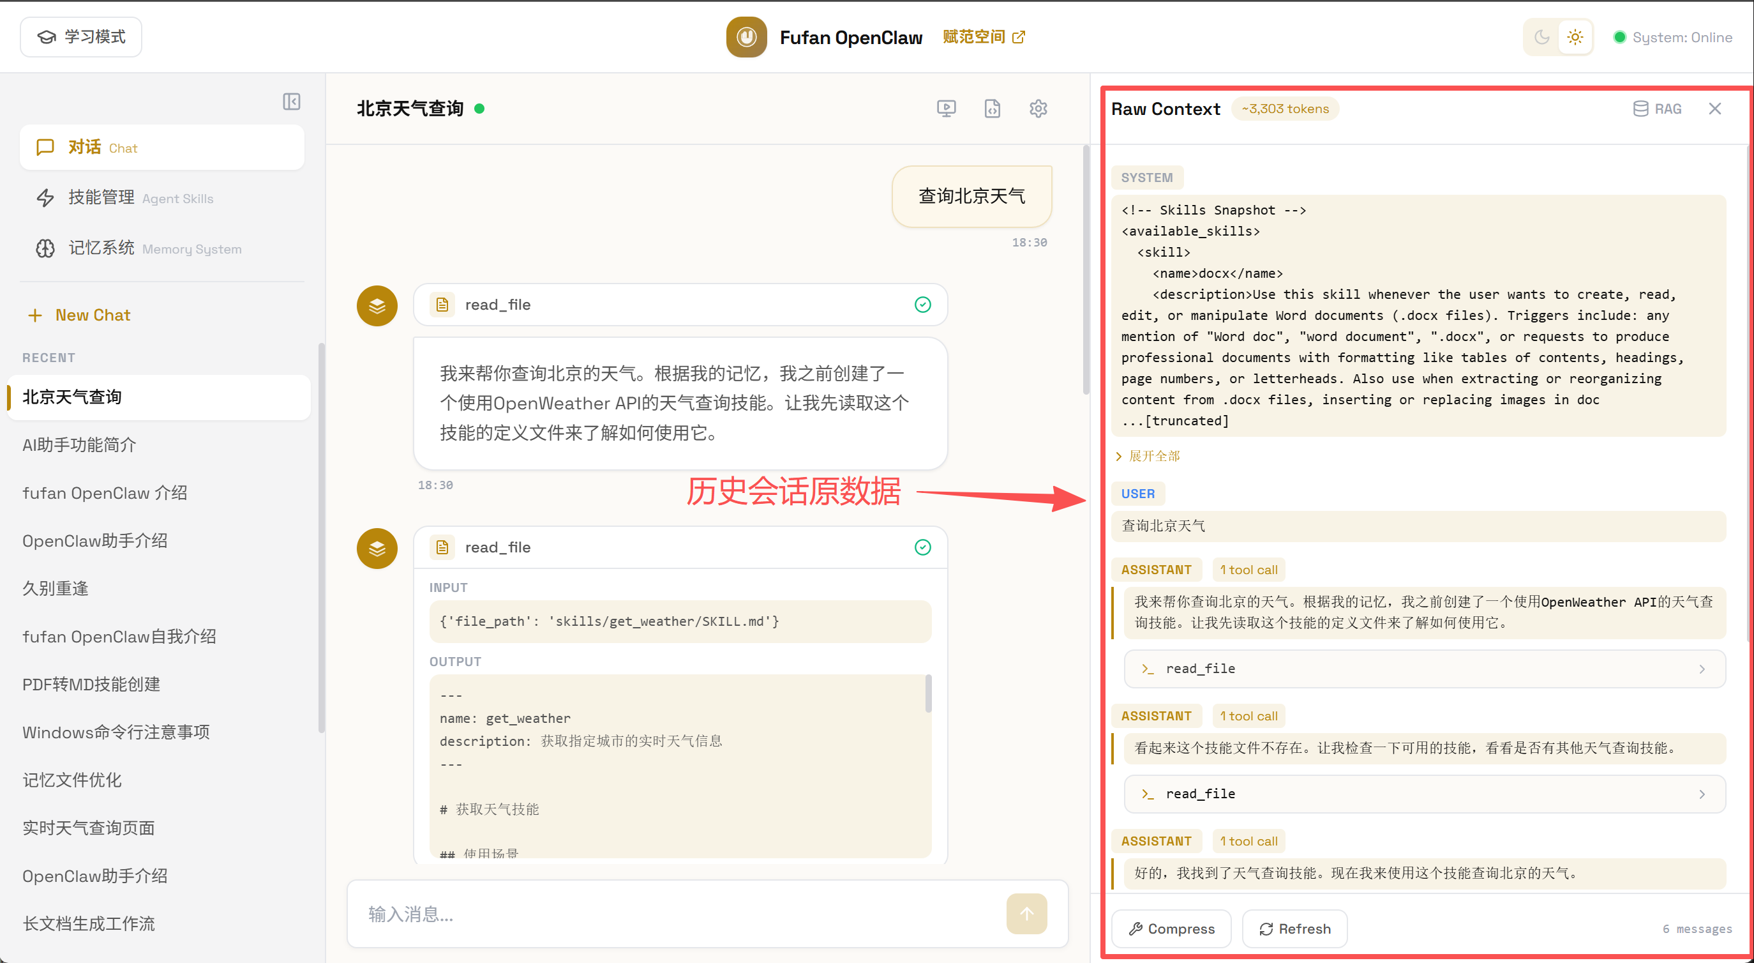Click the Compress button
This screenshot has height=963, width=1754.
tap(1171, 929)
